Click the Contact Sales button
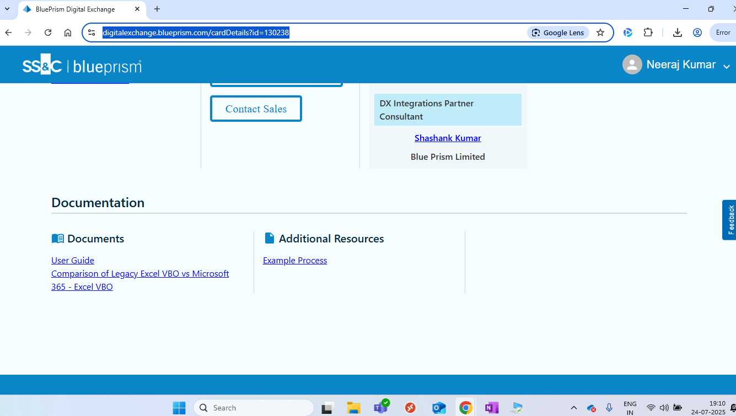Image resolution: width=736 pixels, height=416 pixels. 256,109
